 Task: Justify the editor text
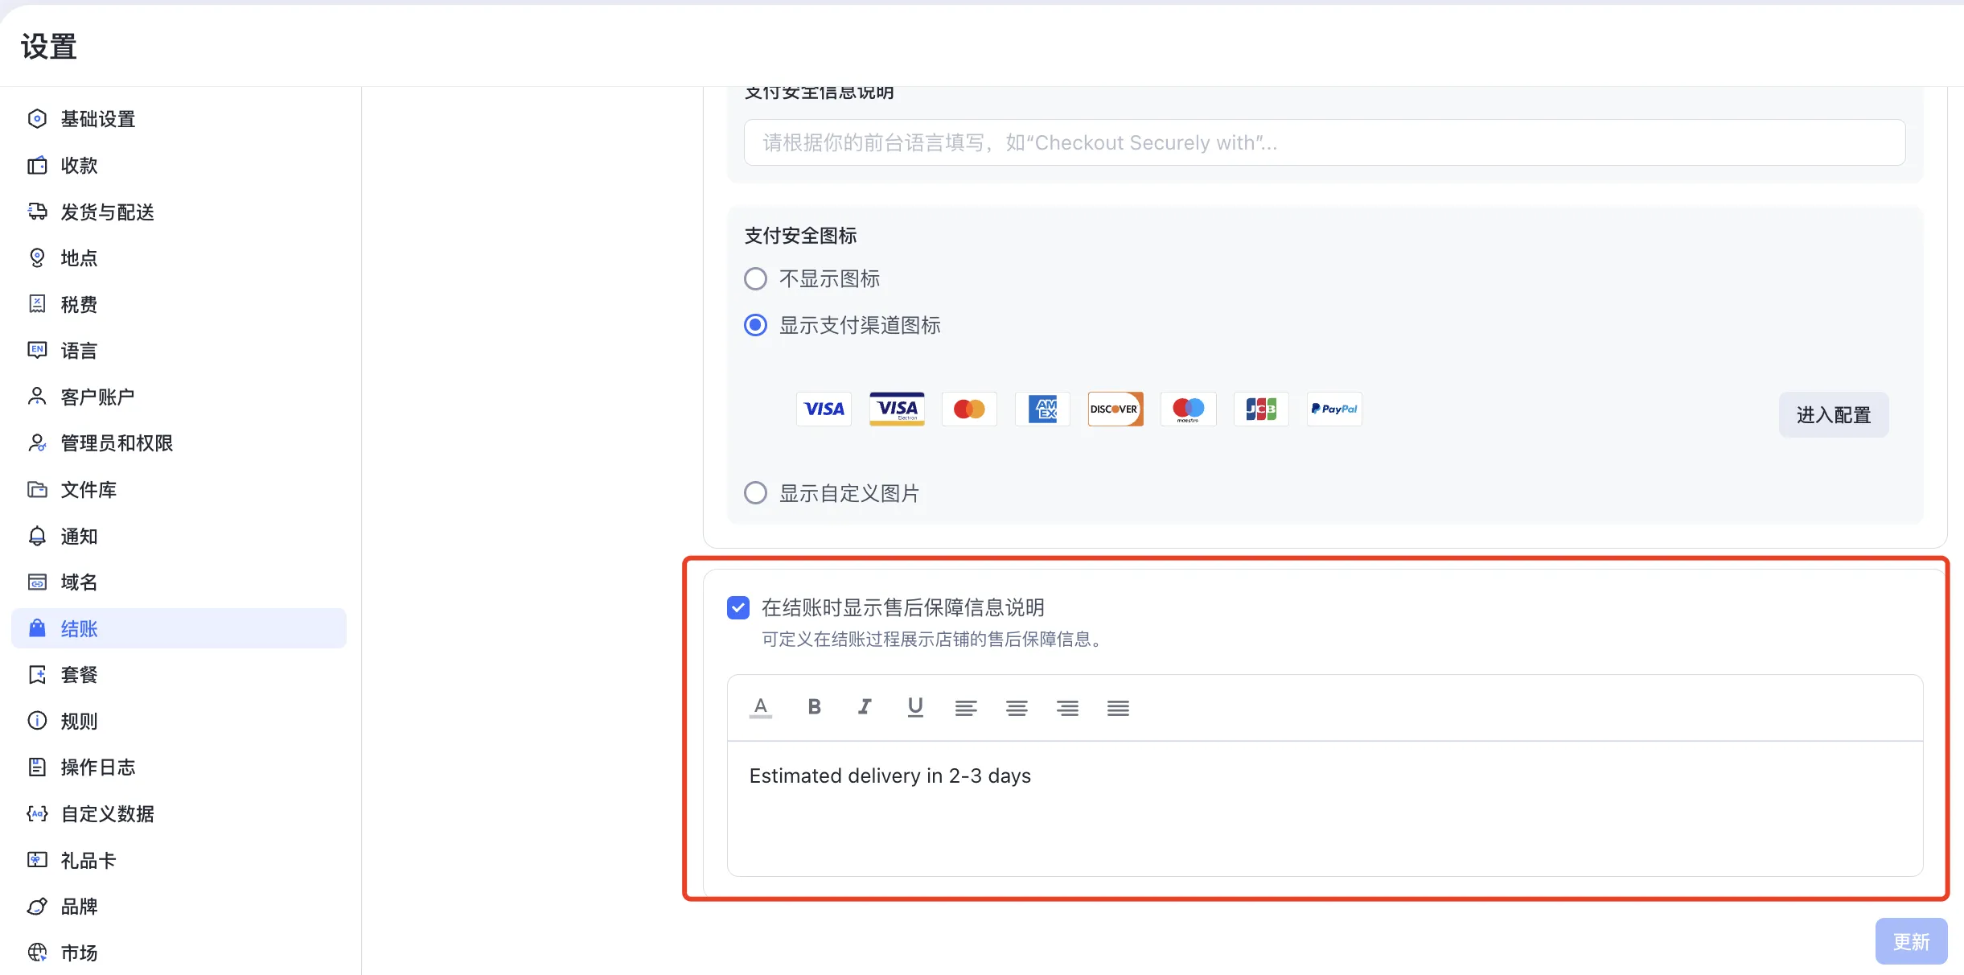coord(1118,708)
